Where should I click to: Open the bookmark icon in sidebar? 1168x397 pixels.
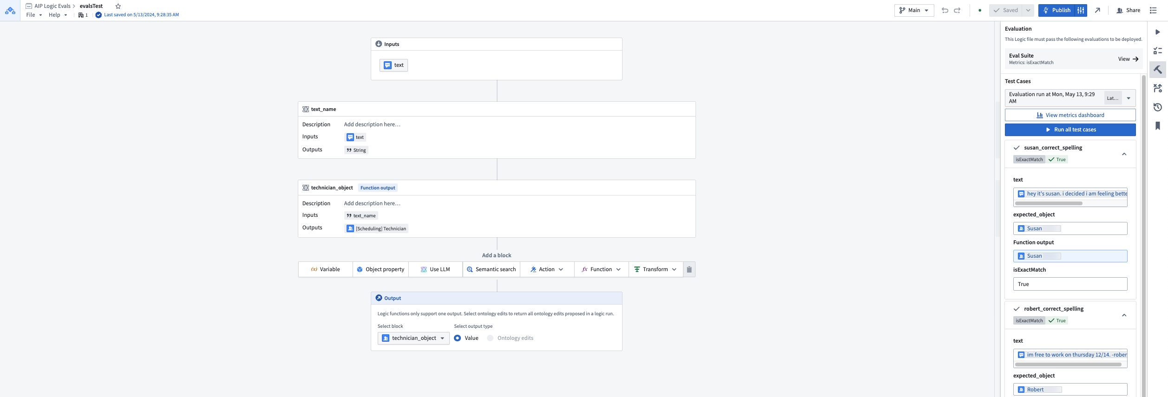pyautogui.click(x=1158, y=126)
